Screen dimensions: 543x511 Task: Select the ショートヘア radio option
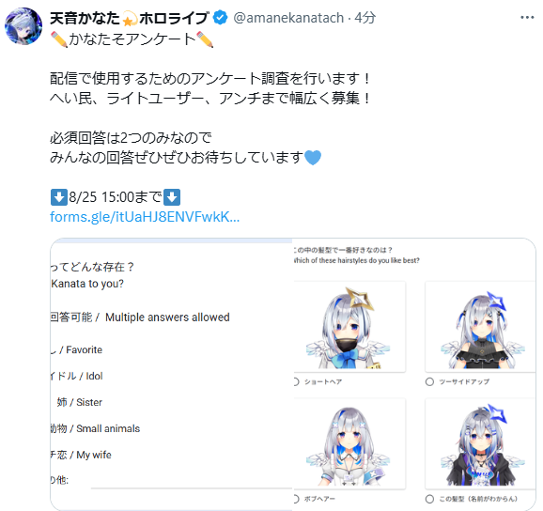tap(295, 381)
